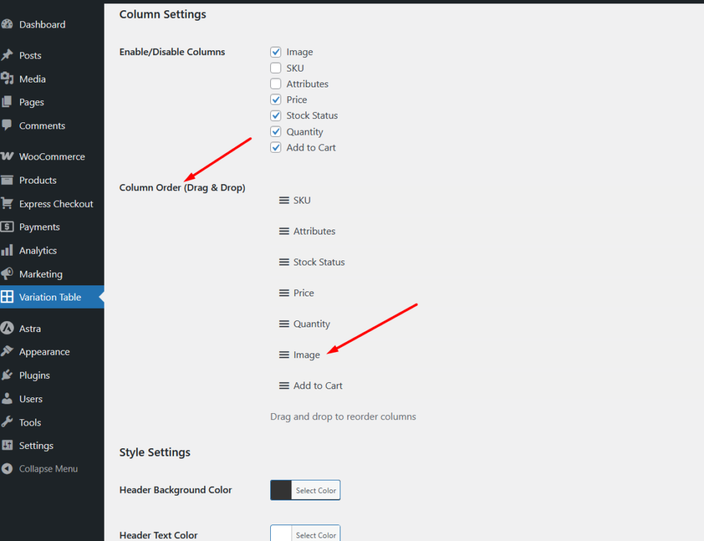Click drag handle icon beside SKU
The width and height of the screenshot is (704, 541).
284,201
